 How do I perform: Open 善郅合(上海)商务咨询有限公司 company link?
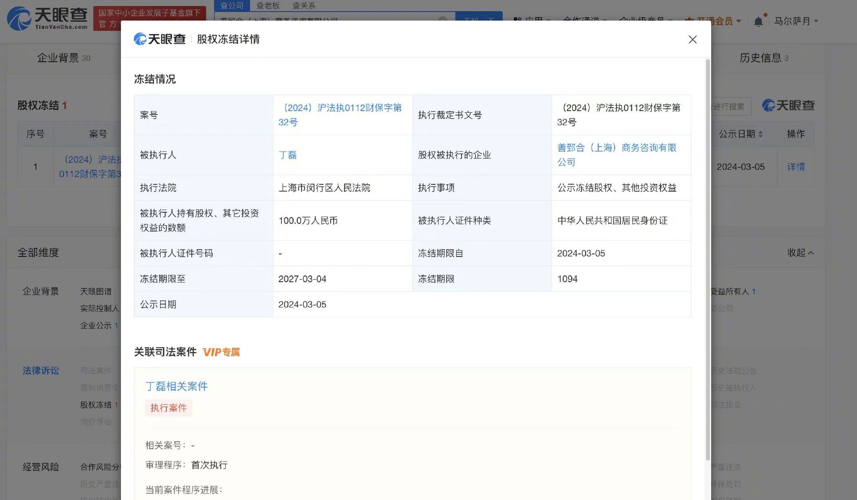pos(617,155)
